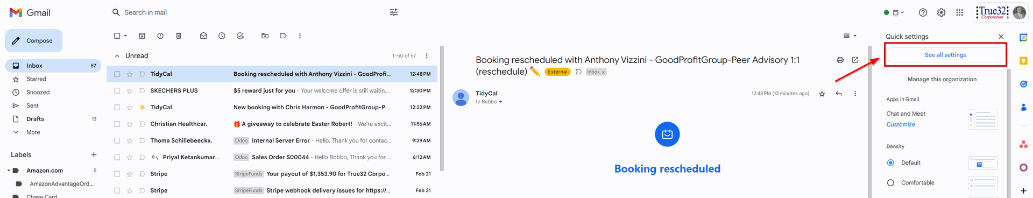
Task: Reply to the TidyCal email
Action: point(838,94)
